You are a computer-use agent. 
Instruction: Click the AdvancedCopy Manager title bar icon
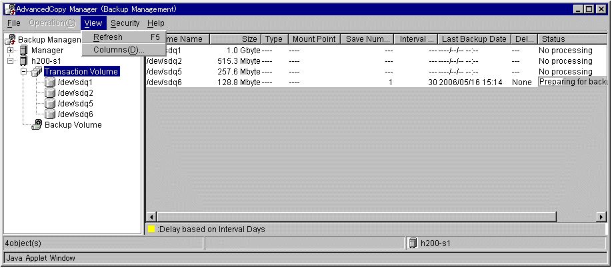coord(9,9)
